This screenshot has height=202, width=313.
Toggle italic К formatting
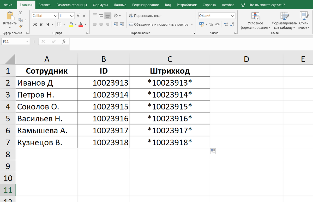tap(41, 25)
